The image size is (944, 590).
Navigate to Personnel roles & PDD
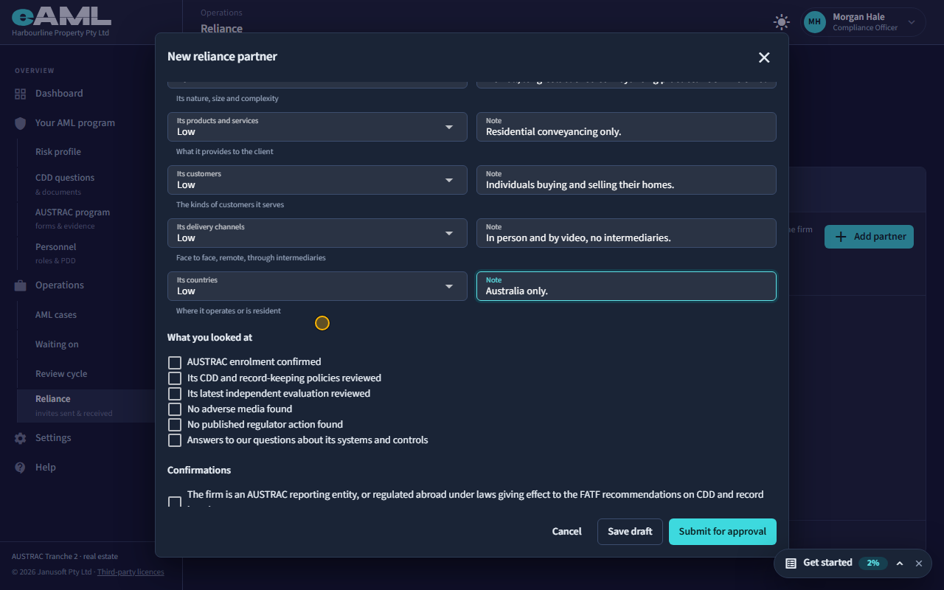[56, 253]
